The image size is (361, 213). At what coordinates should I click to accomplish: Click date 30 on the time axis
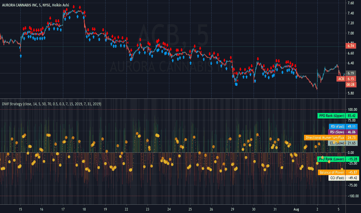point(254,209)
